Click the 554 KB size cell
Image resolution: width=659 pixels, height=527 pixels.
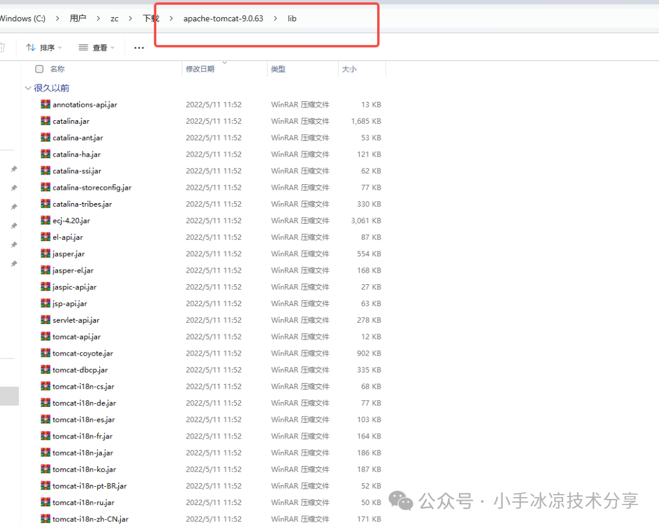[x=369, y=254]
